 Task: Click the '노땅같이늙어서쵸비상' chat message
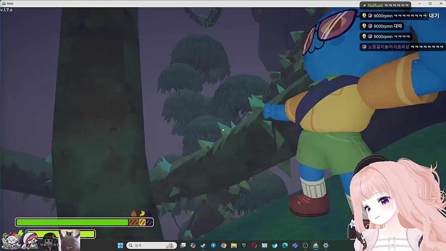click(x=402, y=47)
